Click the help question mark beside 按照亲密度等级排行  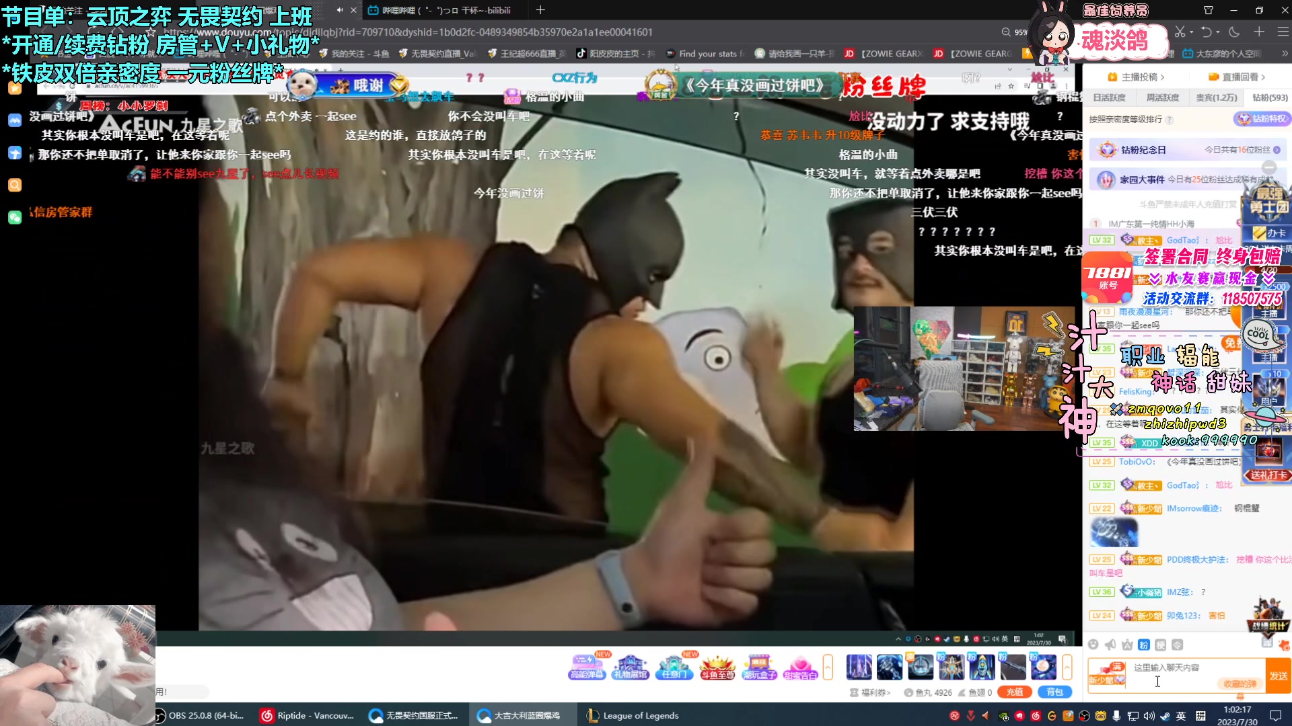pos(1170,120)
